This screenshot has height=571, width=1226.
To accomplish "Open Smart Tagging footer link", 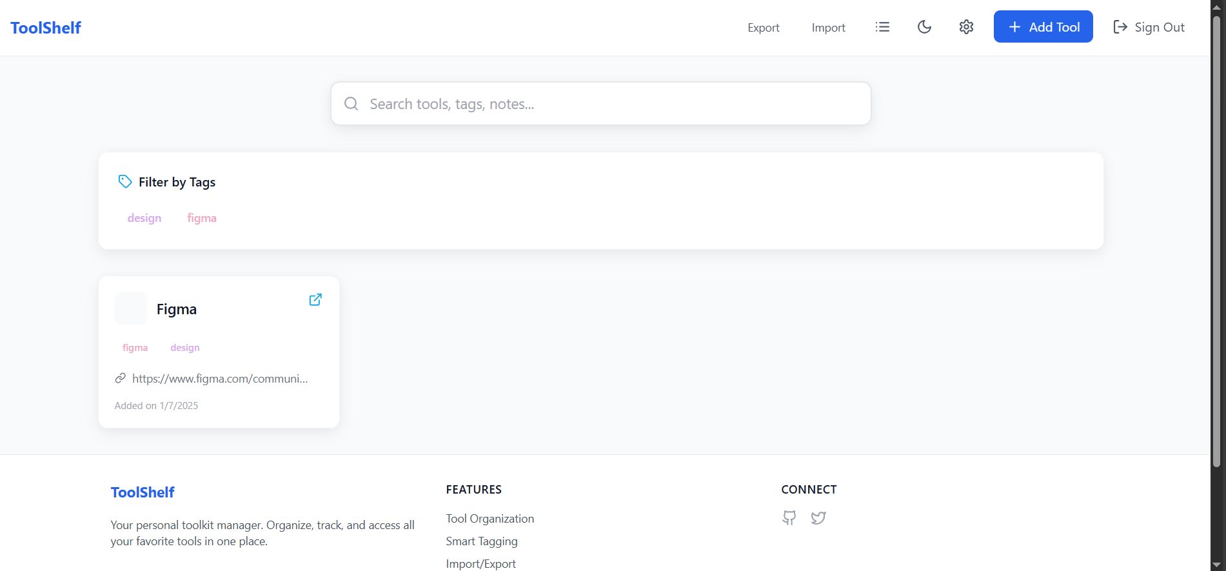I will (x=482, y=541).
